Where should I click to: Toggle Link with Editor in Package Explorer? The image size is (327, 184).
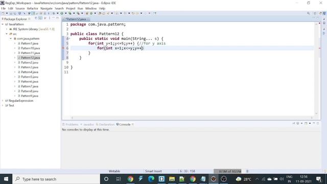pos(40,18)
